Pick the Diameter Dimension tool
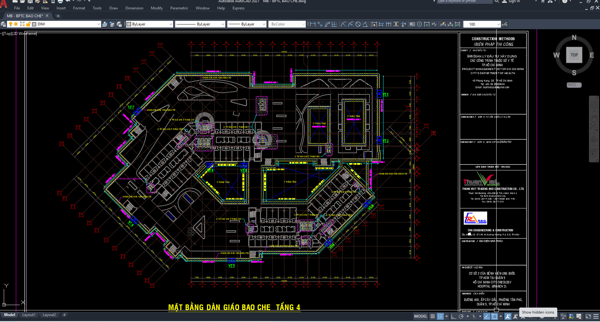Viewport: 600px width, 322px height. click(358, 24)
